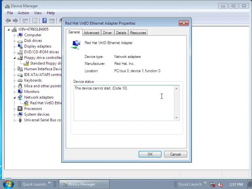Screen dimensions: 252x189
Task: Expand the System devices tree node
Action: pos(14,115)
